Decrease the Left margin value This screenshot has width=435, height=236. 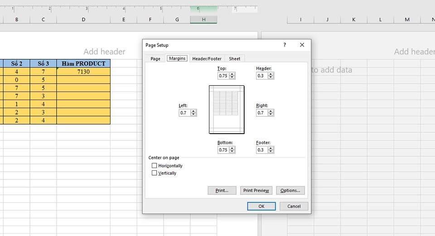click(193, 115)
